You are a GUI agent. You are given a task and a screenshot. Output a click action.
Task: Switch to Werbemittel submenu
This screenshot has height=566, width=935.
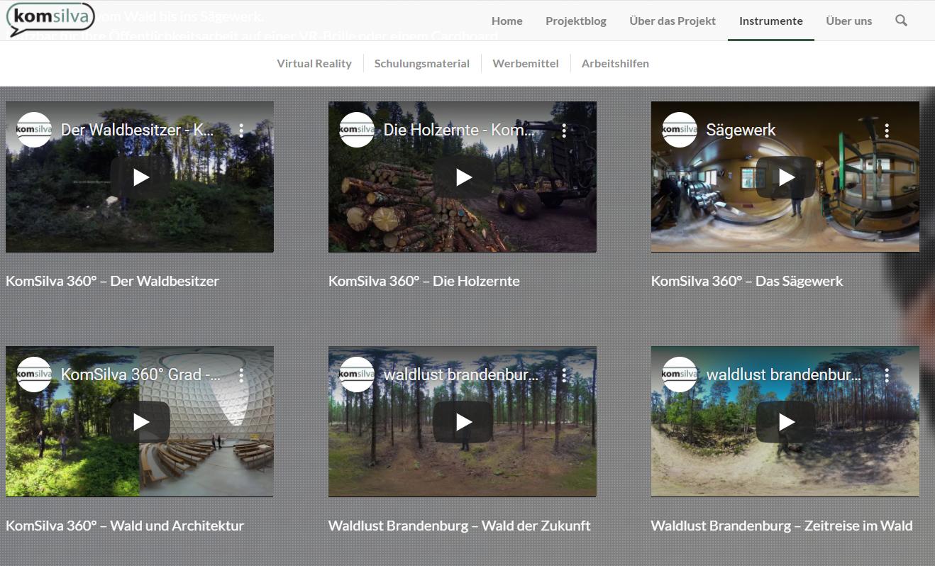[x=526, y=63]
